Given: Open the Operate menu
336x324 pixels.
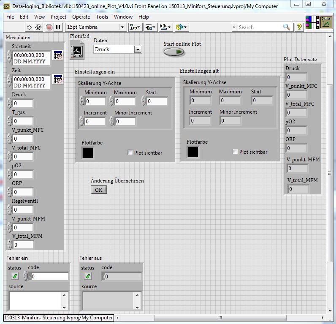Looking at the screenshot, I should tap(81, 17).
